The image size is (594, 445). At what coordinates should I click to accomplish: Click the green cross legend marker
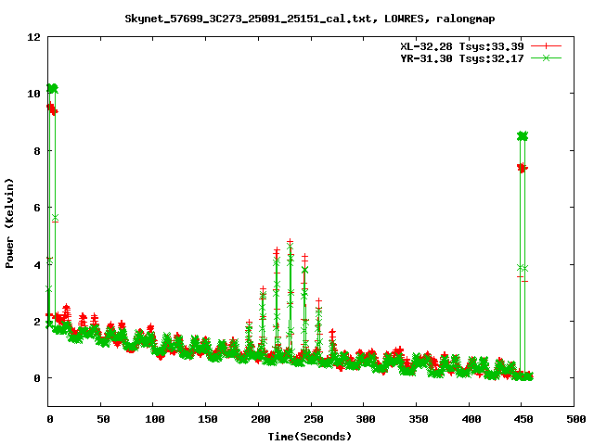pyautogui.click(x=546, y=57)
